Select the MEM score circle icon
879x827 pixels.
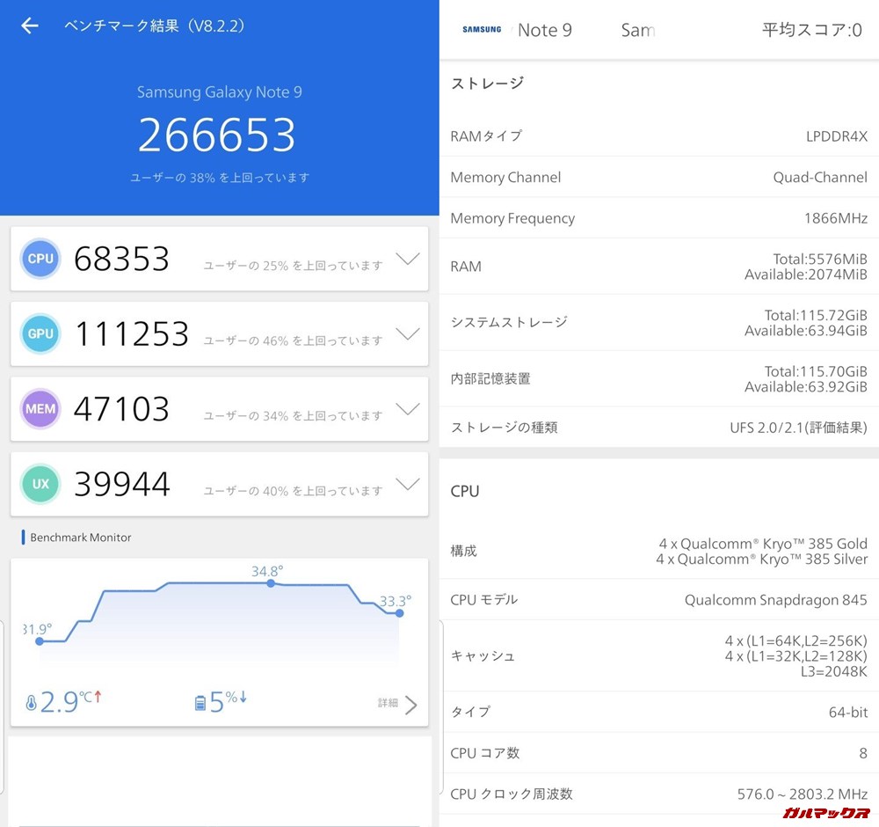pos(40,408)
